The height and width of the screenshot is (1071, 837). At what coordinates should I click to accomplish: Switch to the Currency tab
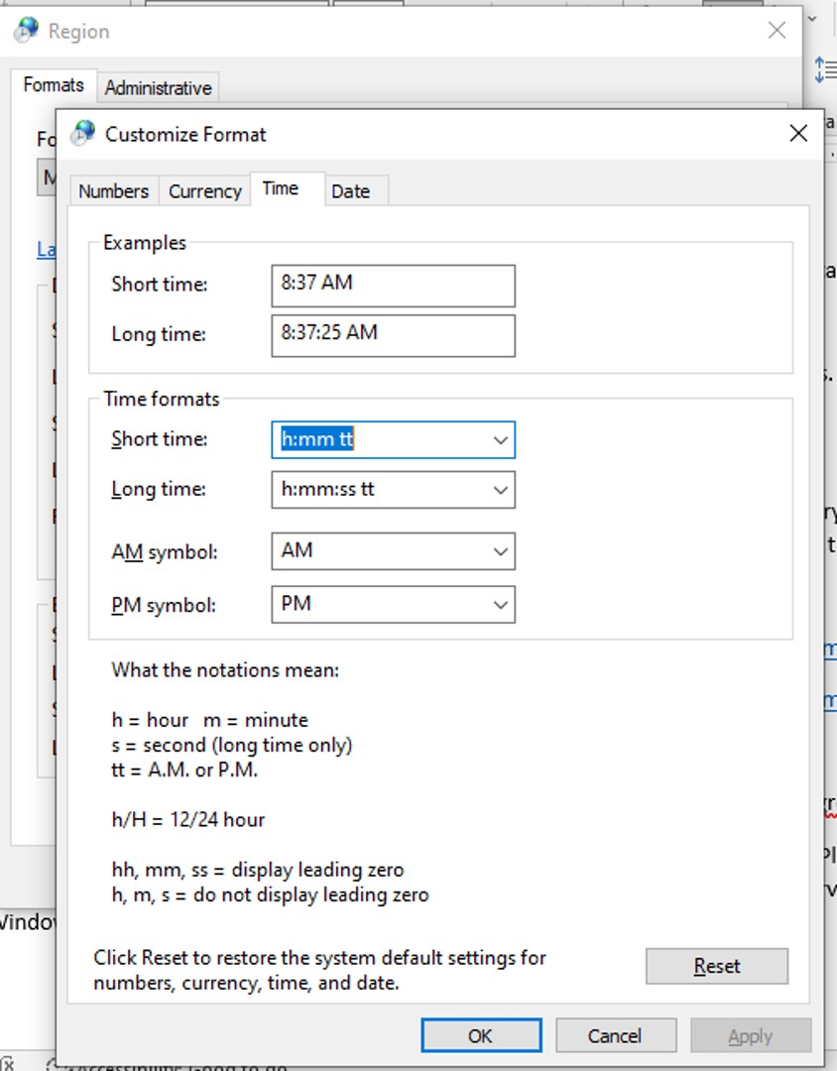[x=205, y=191]
